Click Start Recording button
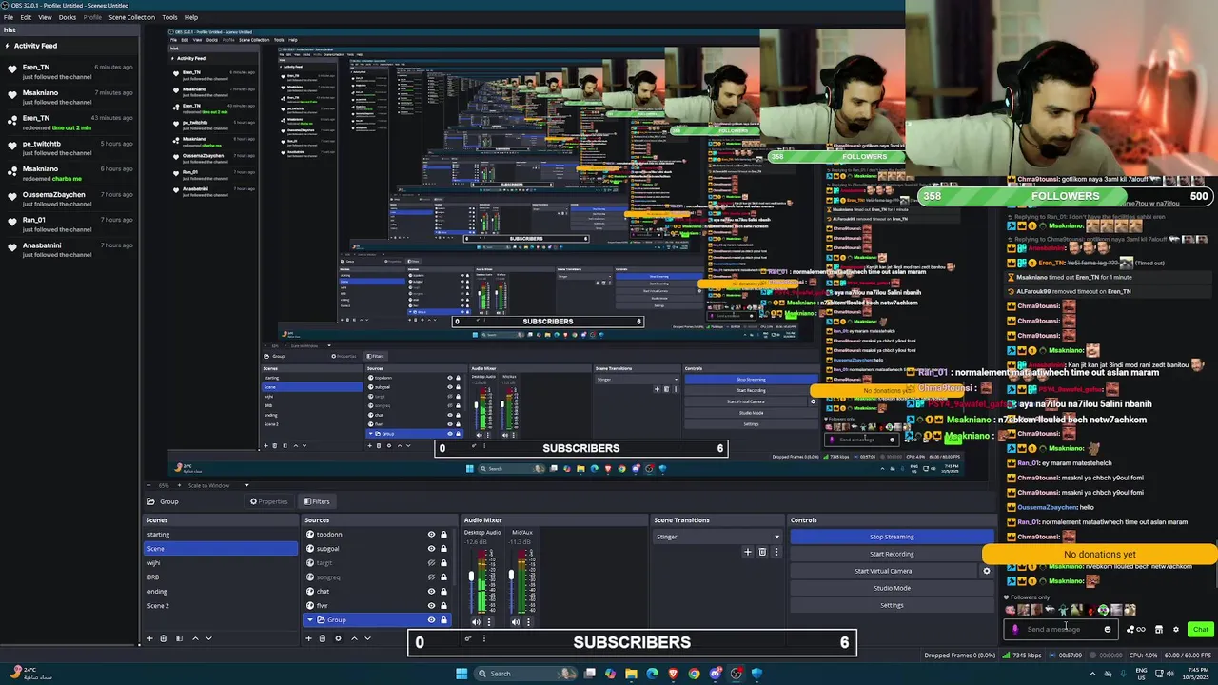1218x685 pixels. (892, 554)
